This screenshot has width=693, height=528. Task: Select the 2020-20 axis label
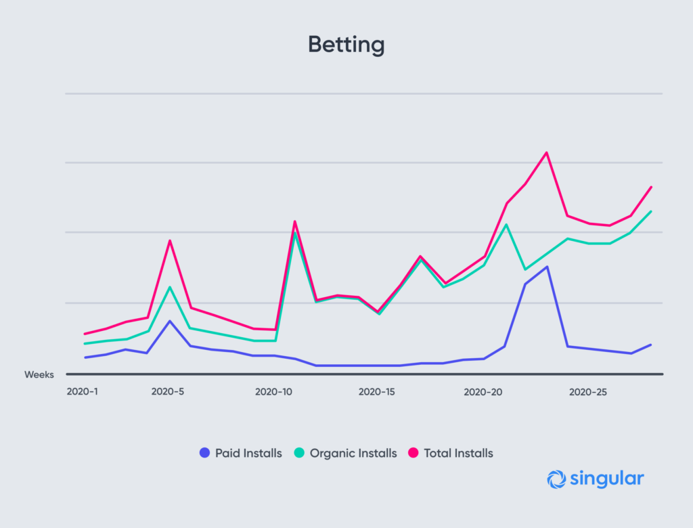pos(483,392)
